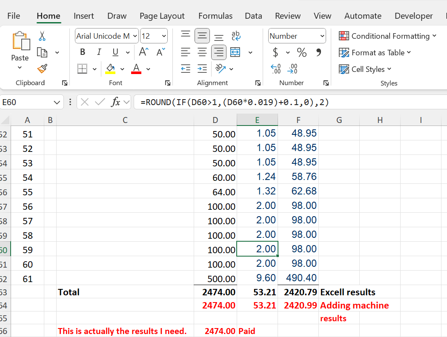Viewport: 447px width, 337px height.
Task: Apply italic formatting
Action: point(99,52)
